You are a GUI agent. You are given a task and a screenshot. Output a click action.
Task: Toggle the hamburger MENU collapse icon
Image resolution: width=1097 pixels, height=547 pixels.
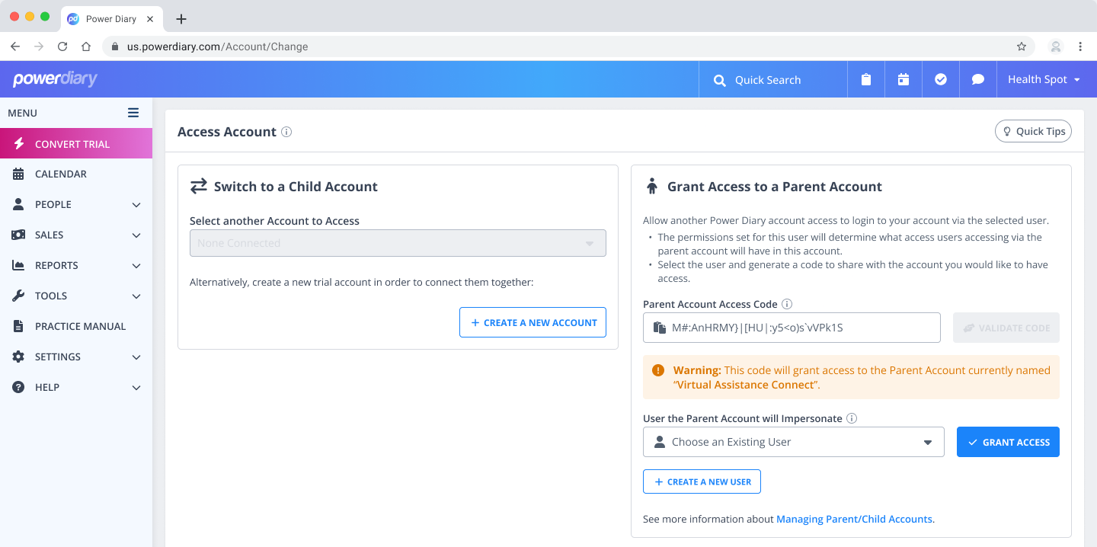point(133,113)
